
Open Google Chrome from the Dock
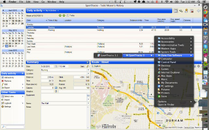coord(205,12)
